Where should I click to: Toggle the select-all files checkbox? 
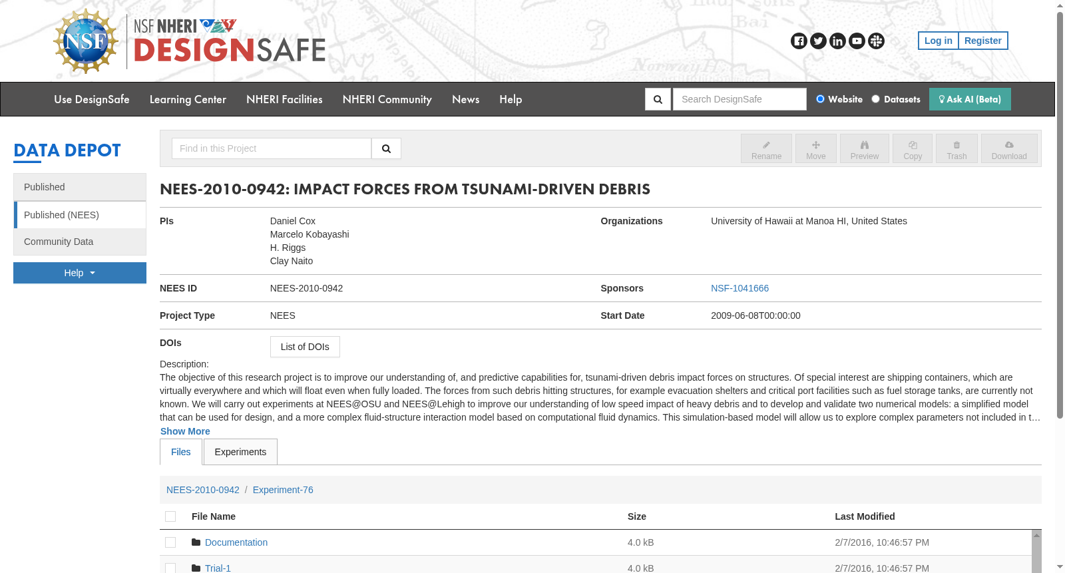pyautogui.click(x=170, y=516)
